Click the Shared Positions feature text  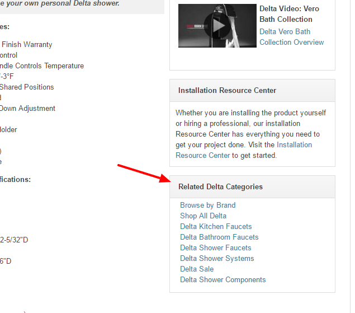(27, 87)
